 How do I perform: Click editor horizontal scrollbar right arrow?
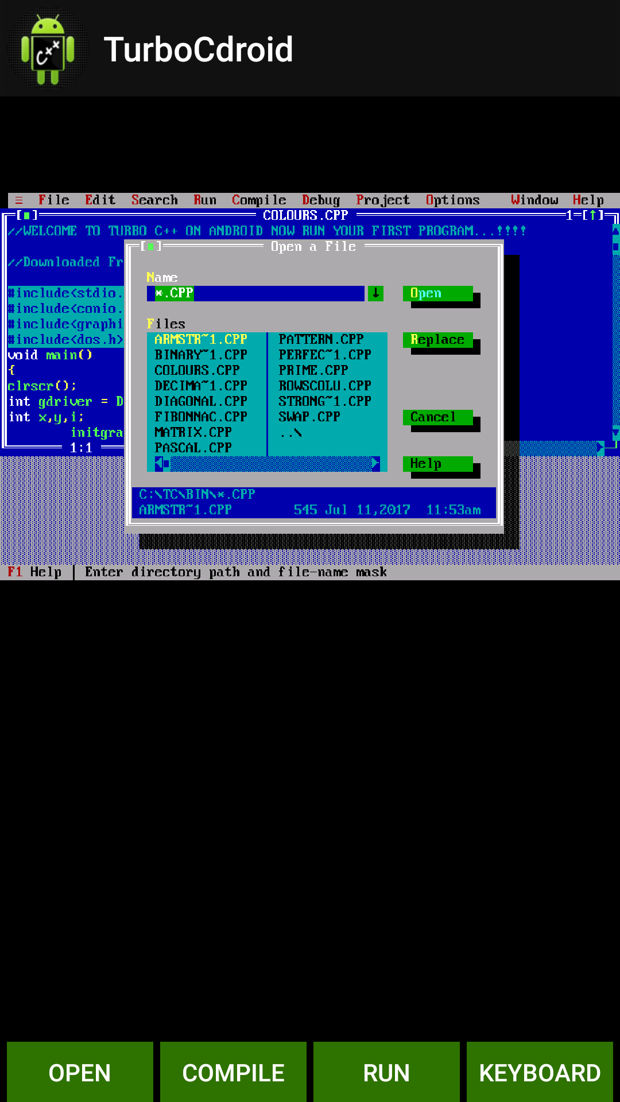(x=600, y=447)
